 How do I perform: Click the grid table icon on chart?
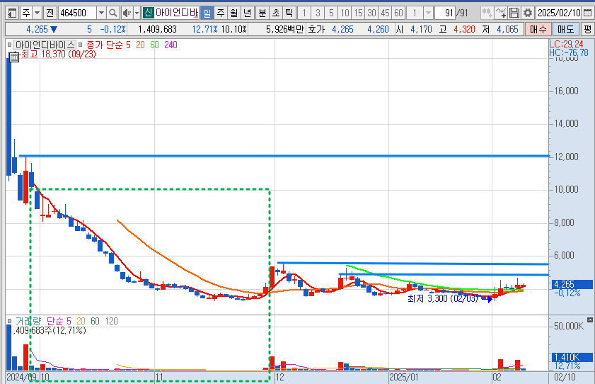pos(14,57)
